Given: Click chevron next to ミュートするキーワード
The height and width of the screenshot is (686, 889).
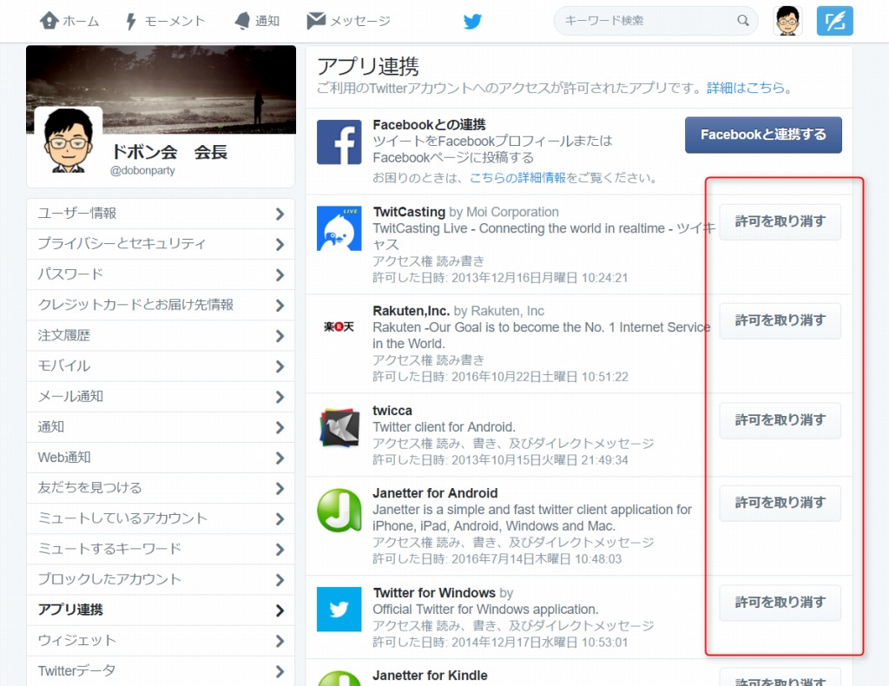Looking at the screenshot, I should (x=280, y=550).
